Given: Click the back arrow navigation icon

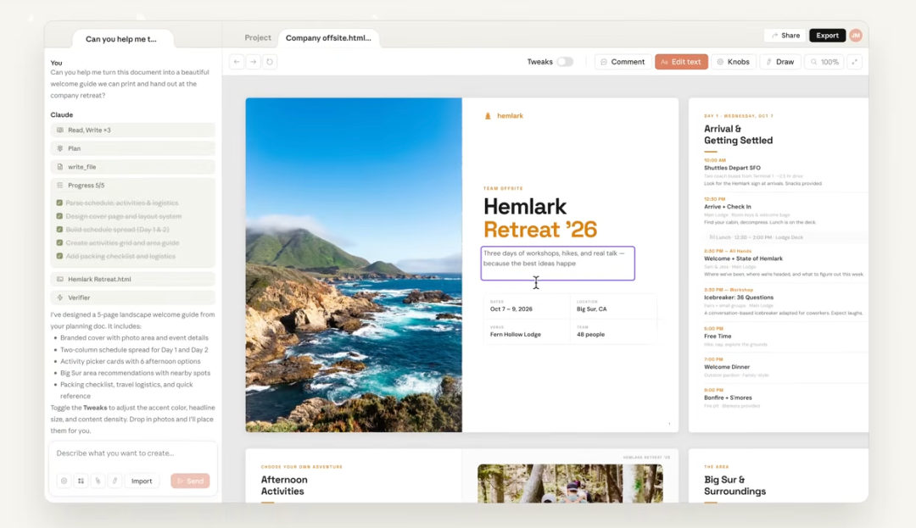Looking at the screenshot, I should click(x=237, y=62).
